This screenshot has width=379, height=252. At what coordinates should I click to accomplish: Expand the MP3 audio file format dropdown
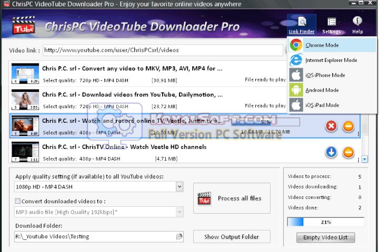(179, 212)
